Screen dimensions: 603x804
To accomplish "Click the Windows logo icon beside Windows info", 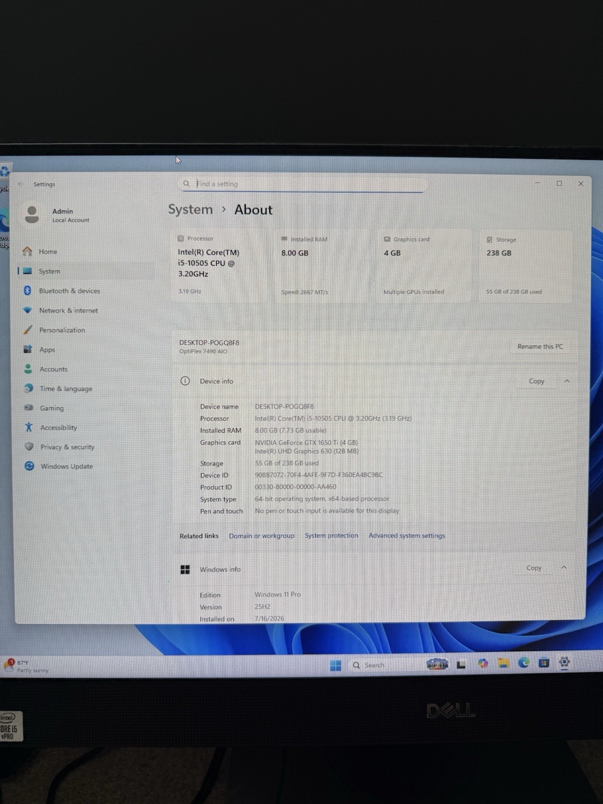I will 185,569.
